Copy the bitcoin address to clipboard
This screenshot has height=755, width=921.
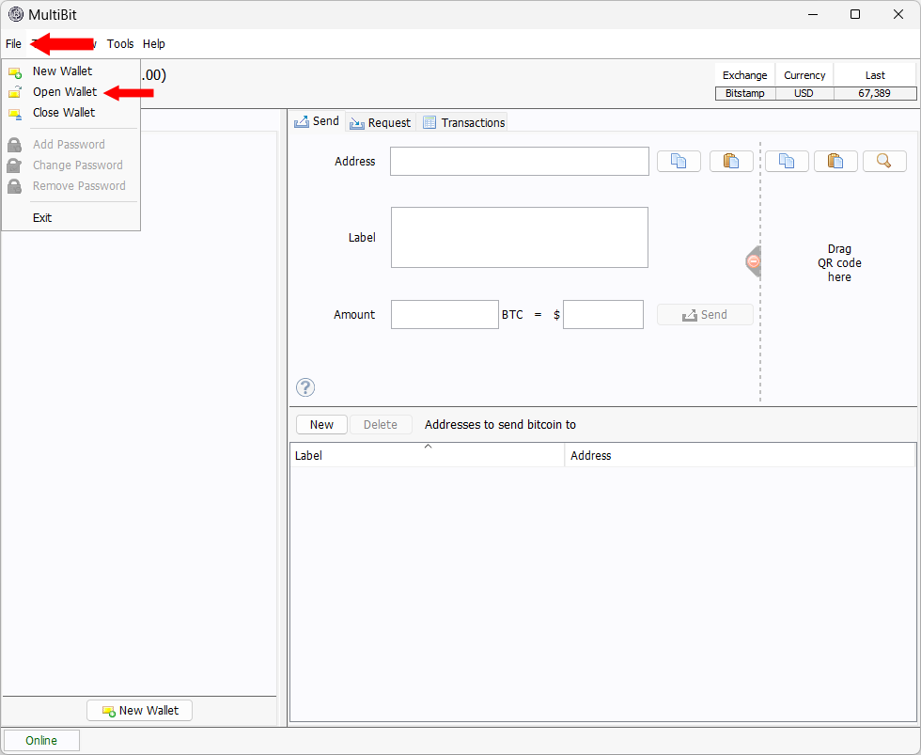pos(679,161)
